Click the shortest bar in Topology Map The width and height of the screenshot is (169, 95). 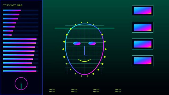pyautogui.click(x=21, y=35)
